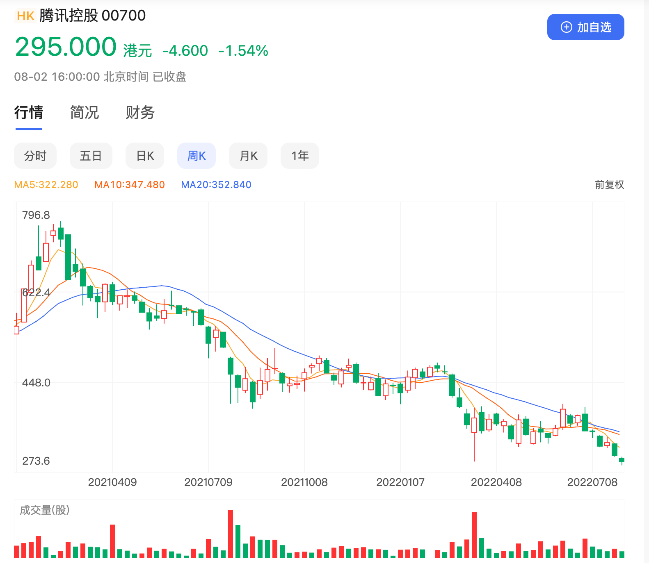Click the 20210709 date marker
The width and height of the screenshot is (649, 563).
[x=208, y=482]
